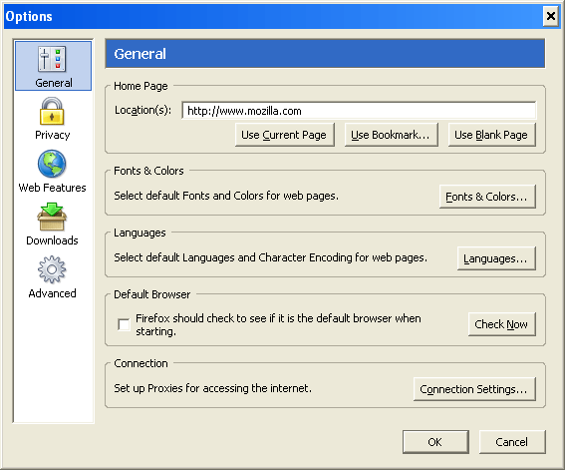Open the Privacy padlock icon

(x=52, y=111)
